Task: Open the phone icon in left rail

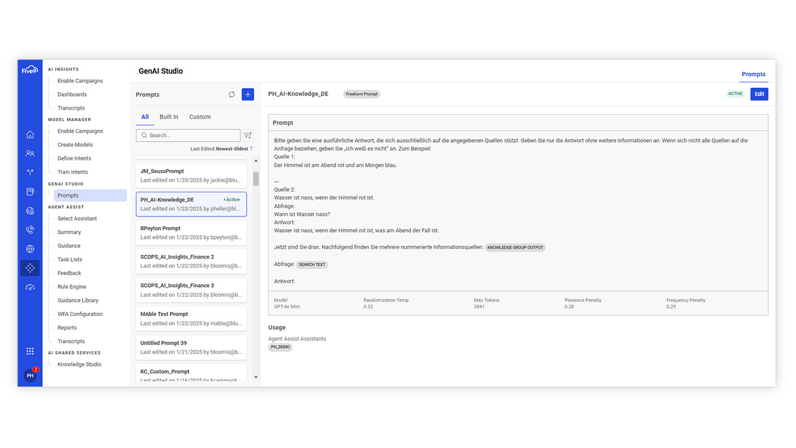Action: (x=30, y=230)
